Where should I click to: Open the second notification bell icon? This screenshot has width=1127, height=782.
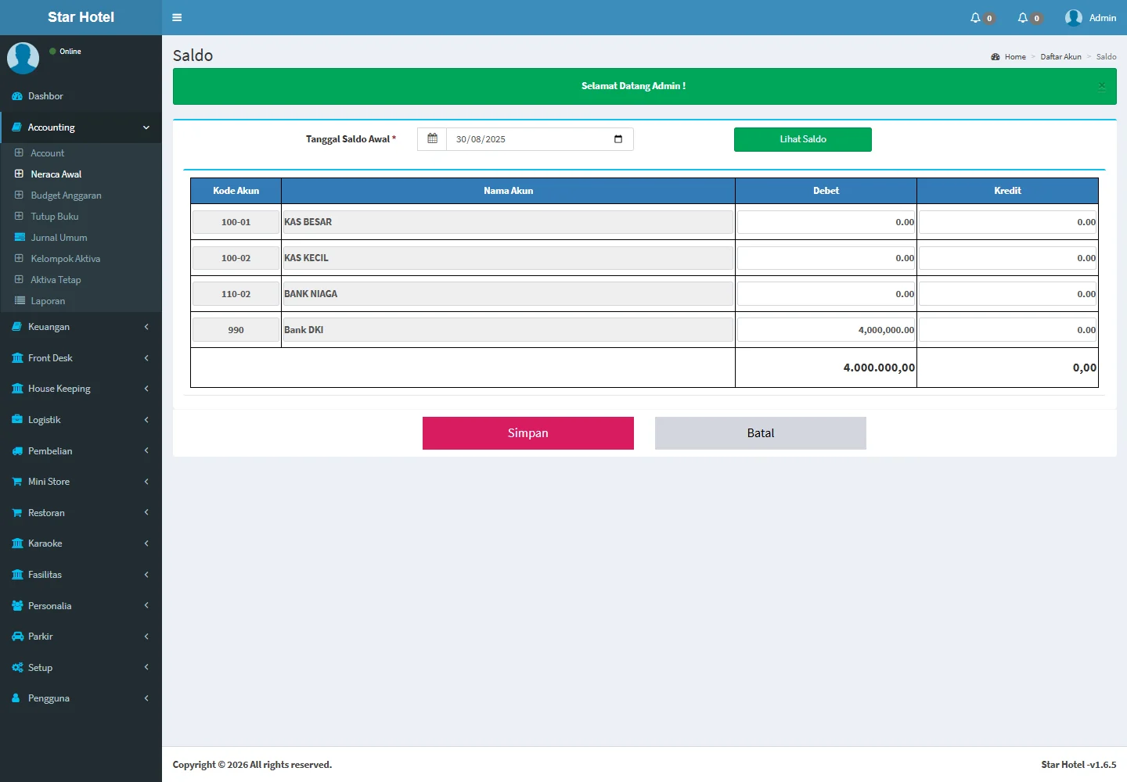coord(1022,17)
